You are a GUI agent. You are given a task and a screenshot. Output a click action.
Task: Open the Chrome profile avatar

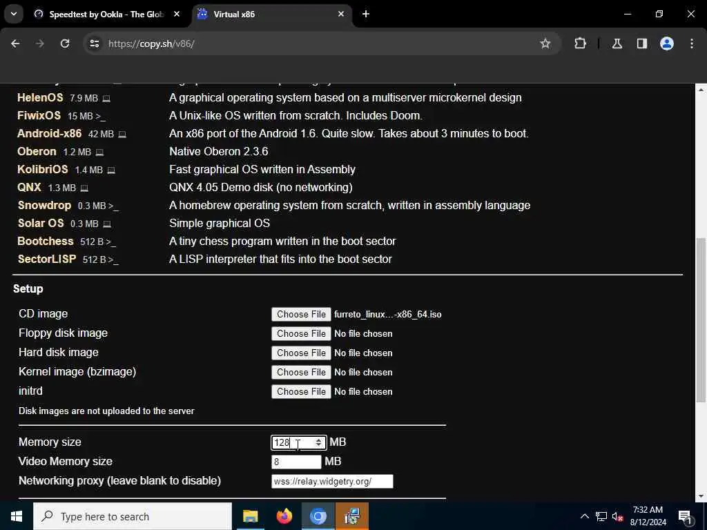[666, 43]
